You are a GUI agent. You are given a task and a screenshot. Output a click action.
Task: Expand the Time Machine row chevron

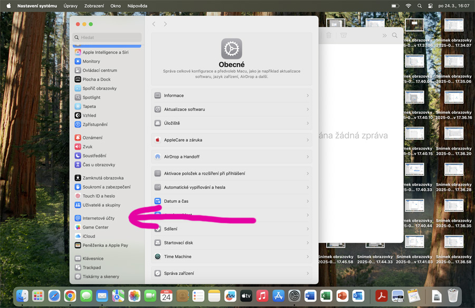308,257
